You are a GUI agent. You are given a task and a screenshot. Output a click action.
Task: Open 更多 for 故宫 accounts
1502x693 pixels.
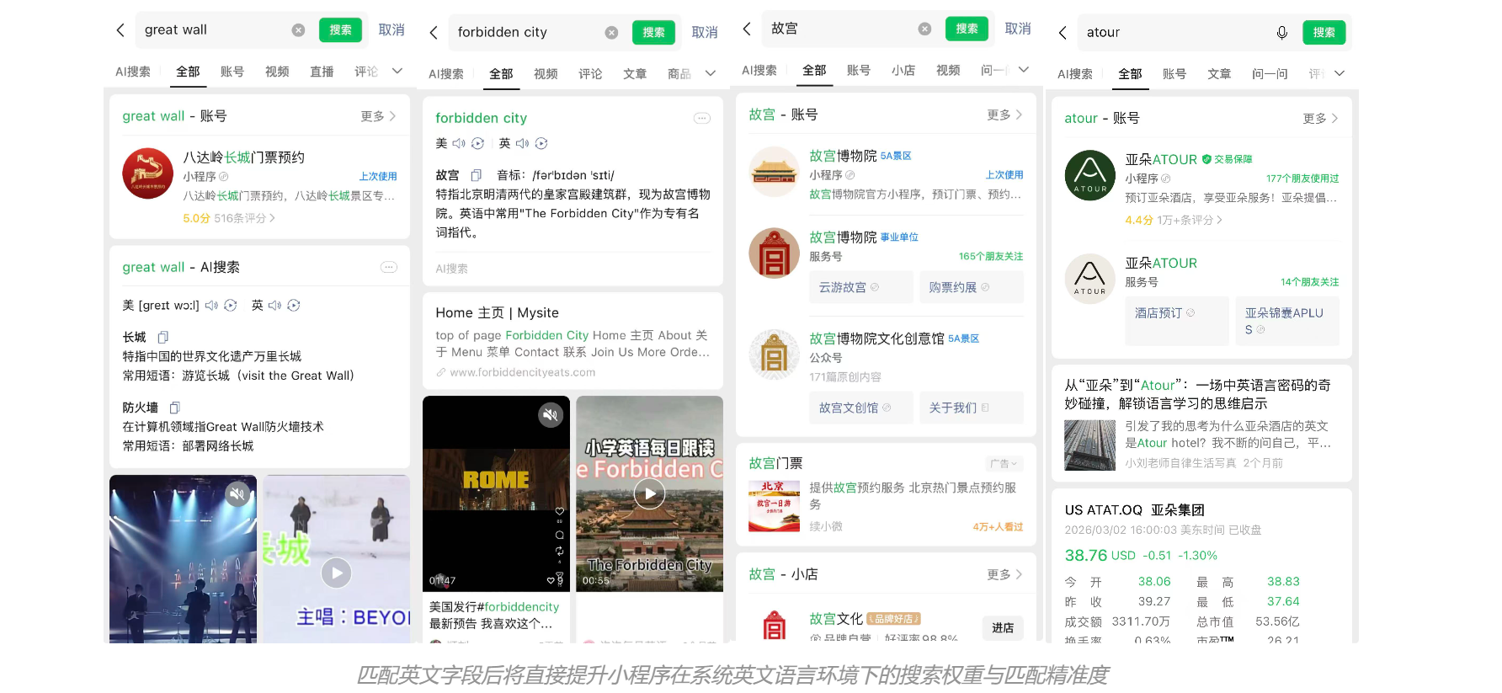tap(1004, 115)
